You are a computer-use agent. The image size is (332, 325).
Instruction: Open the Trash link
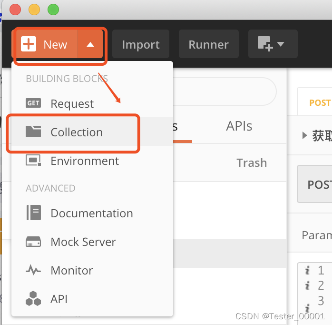click(252, 162)
